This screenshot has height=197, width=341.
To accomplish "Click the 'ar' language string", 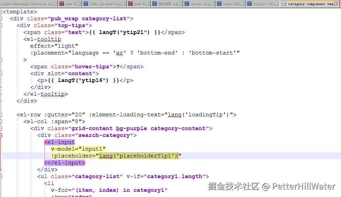I will click(x=119, y=53).
